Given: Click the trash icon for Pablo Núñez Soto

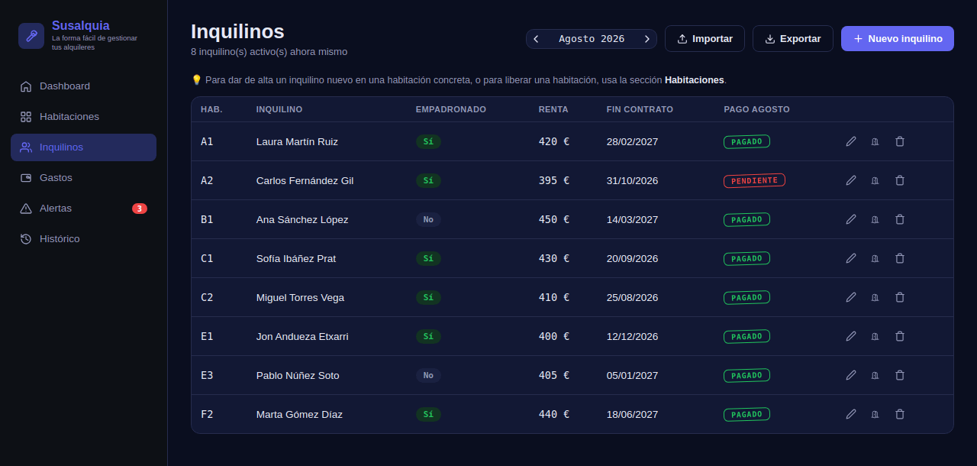Looking at the screenshot, I should pyautogui.click(x=900, y=375).
